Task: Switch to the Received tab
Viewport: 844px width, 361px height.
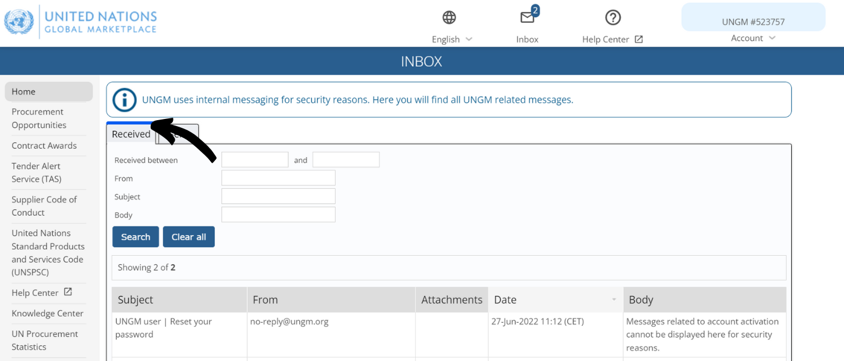Action: click(x=131, y=134)
